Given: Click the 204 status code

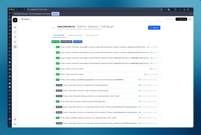Looking at the screenshot, I should point(139,96).
